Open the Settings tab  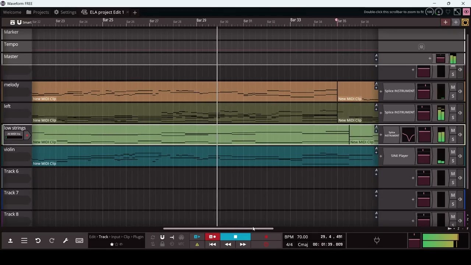click(x=65, y=12)
